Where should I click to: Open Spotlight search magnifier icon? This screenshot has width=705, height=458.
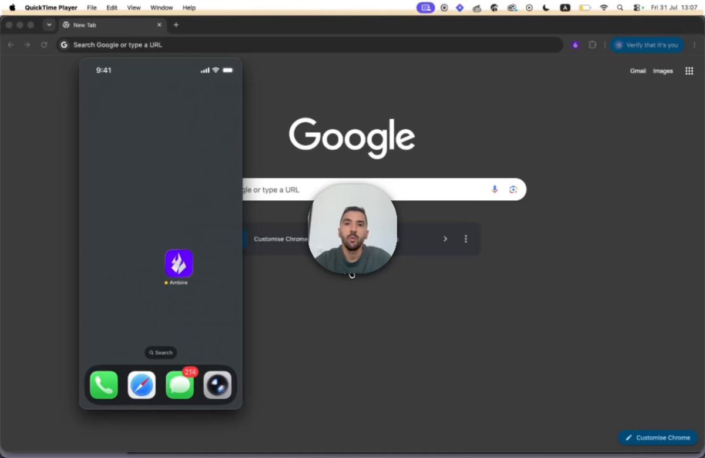[620, 8]
